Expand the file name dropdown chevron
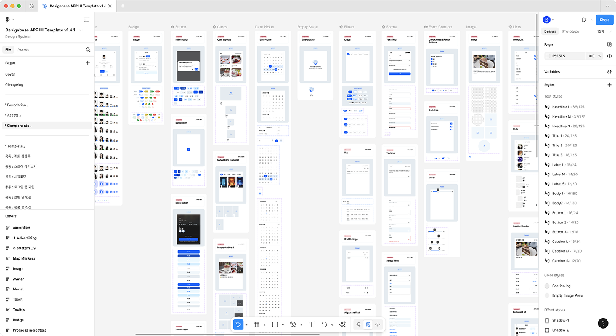This screenshot has width=616, height=336. tap(81, 30)
